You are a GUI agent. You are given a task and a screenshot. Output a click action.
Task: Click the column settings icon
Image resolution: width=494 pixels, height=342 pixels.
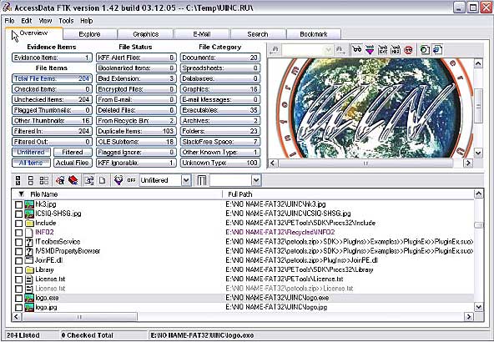pos(202,180)
